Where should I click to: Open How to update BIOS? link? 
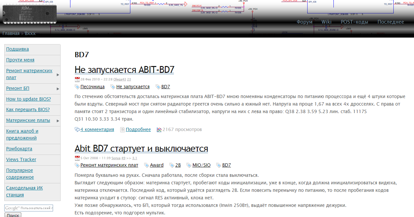(28, 99)
